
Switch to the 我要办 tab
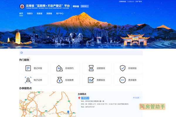coord(30,13)
